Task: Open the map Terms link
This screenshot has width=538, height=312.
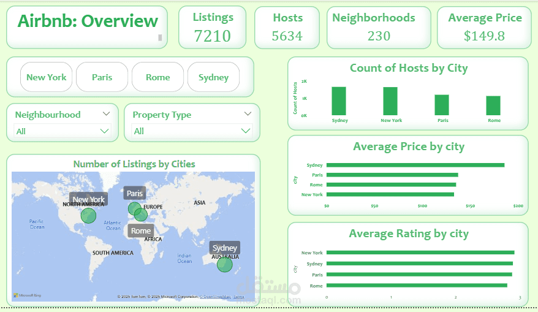Action: point(239,297)
